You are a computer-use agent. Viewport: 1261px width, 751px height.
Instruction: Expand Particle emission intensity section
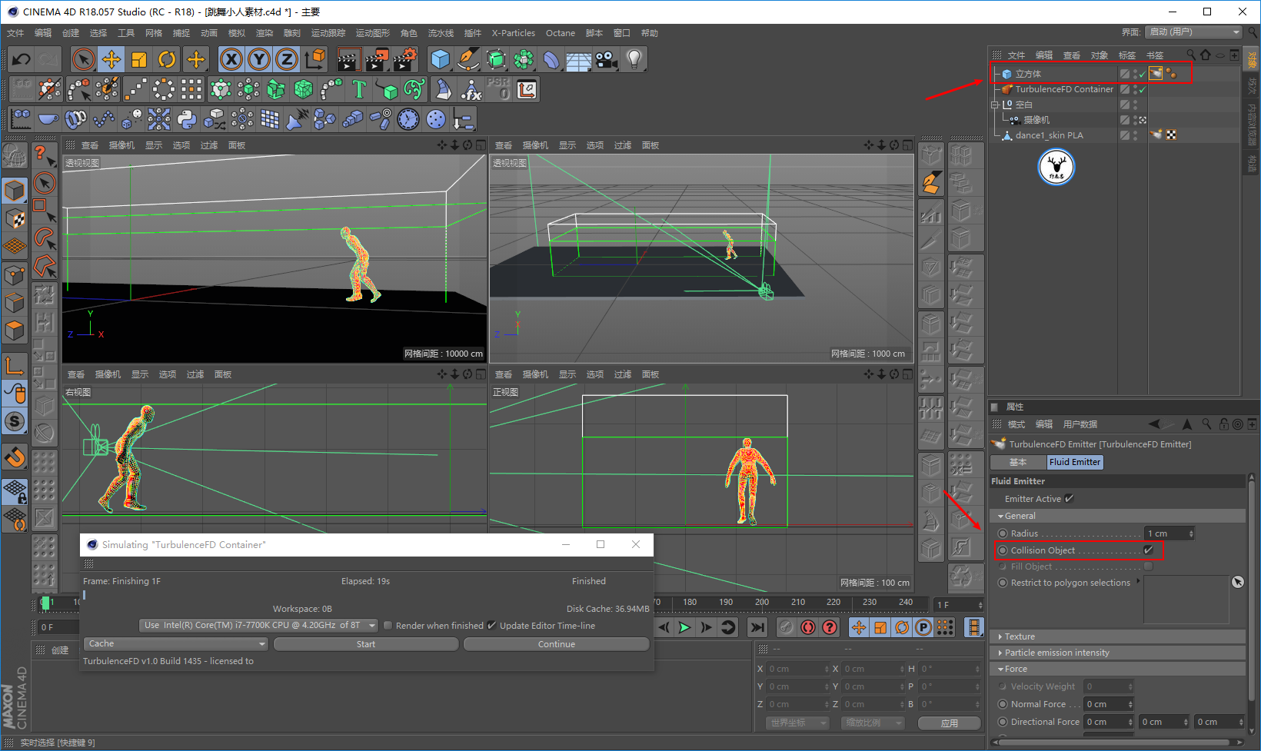coord(1000,653)
